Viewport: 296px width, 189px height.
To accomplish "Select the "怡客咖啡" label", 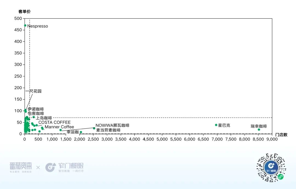I will [36, 113].
